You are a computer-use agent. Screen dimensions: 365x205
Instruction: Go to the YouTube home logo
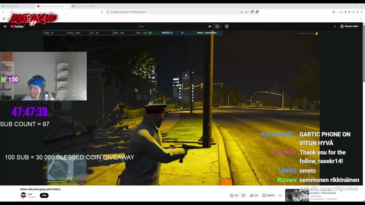click(x=17, y=26)
